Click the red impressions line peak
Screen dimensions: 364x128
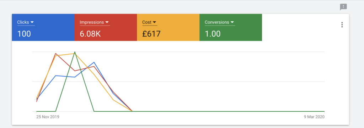pos(56,54)
